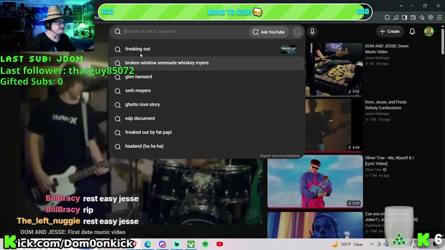Toggle the browser sidebar panel icon

[x=405, y=18]
